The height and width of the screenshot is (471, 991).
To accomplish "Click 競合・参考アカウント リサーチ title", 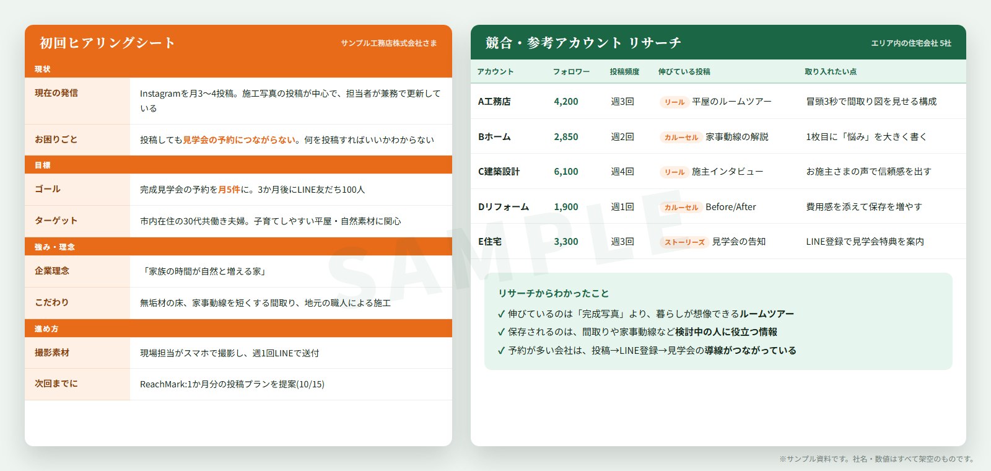I will [x=583, y=43].
